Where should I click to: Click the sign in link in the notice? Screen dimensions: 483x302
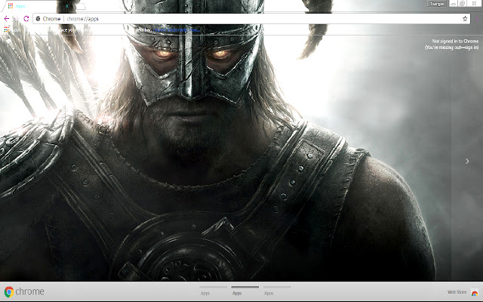tap(472, 48)
